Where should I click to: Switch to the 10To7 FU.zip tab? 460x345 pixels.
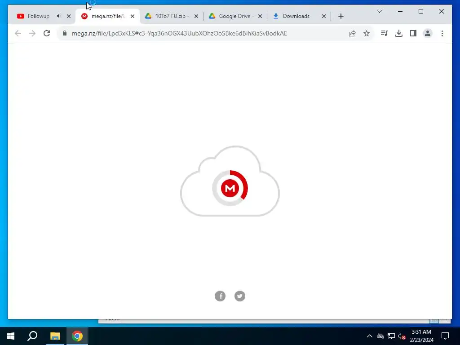tap(172, 16)
